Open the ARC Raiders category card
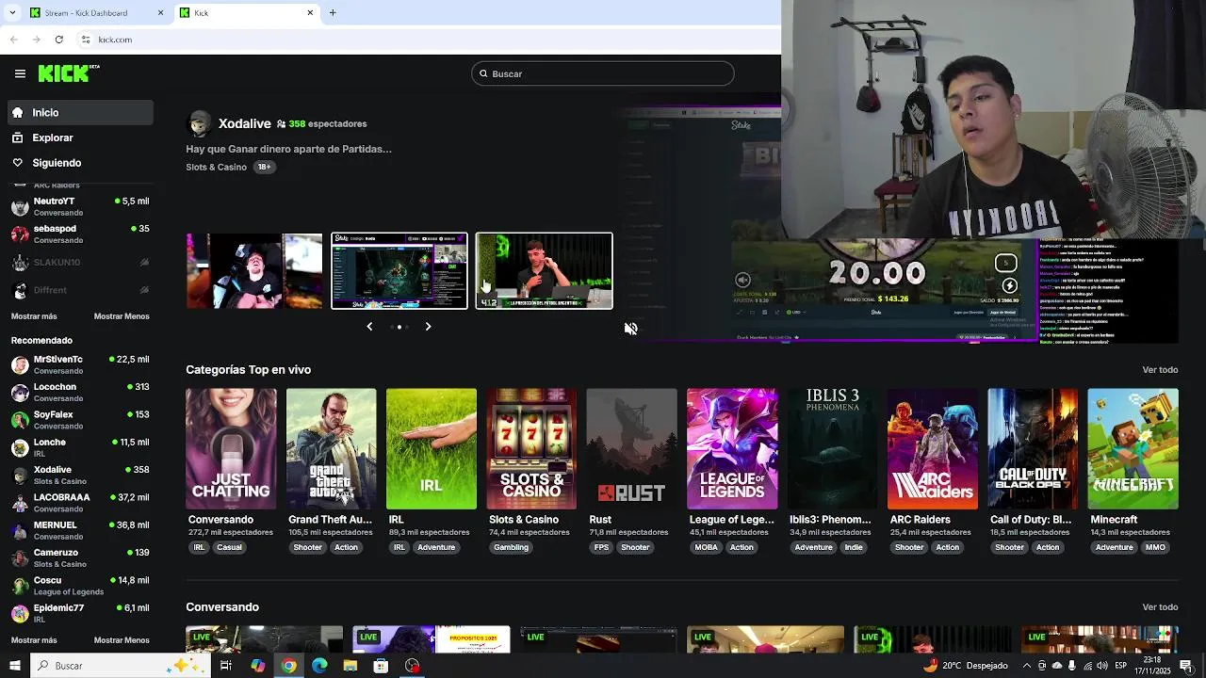The height and width of the screenshot is (678, 1206). point(933,449)
